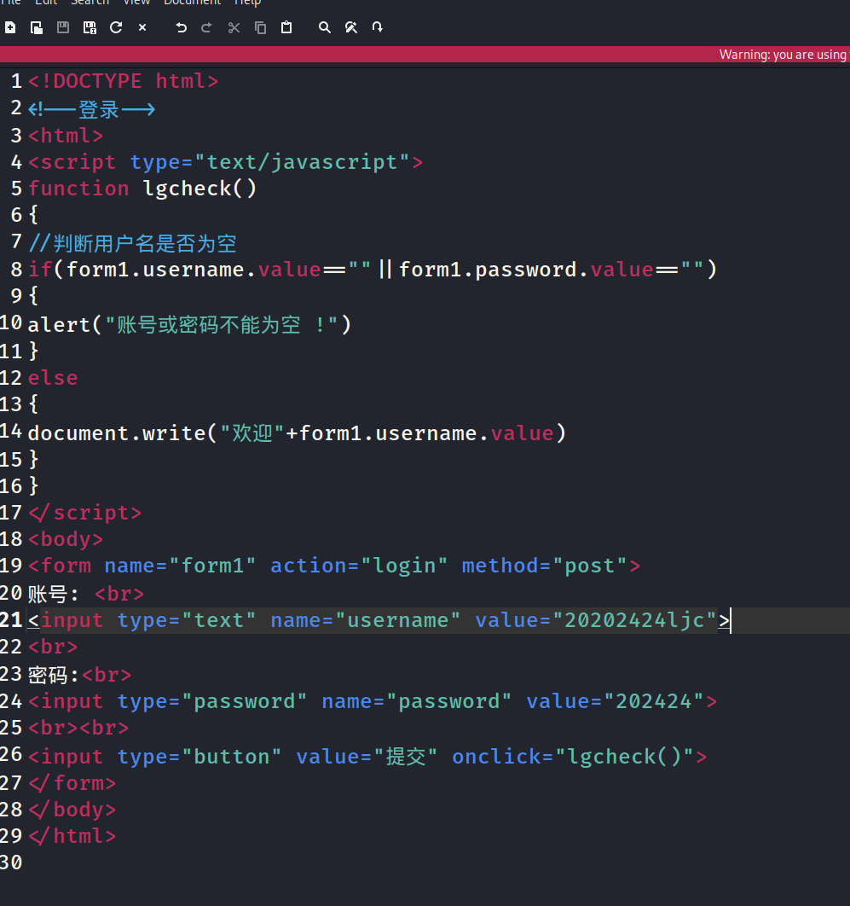Open the Edit menu
850x906 pixels.
[x=46, y=3]
